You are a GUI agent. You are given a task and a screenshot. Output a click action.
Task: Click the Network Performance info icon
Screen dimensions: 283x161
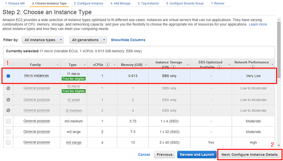pyautogui.click(x=272, y=63)
